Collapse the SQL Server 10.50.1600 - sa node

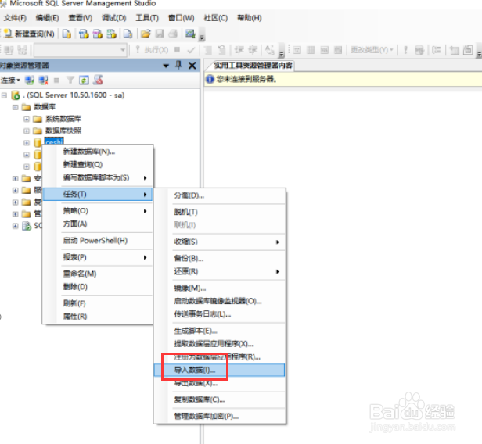pos(4,95)
